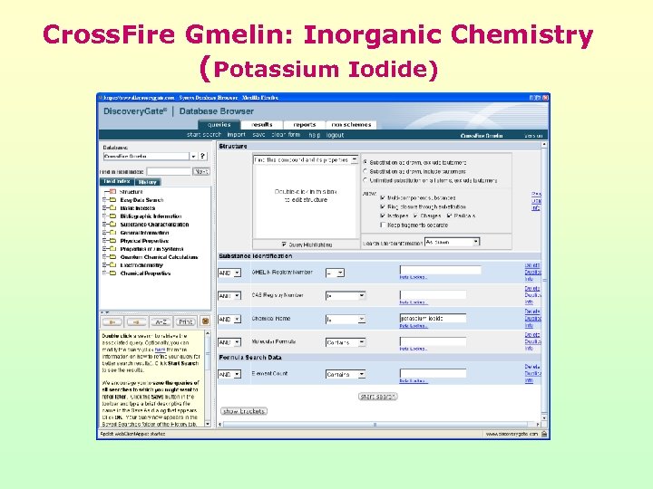Switch to the queries tab
This screenshot has width=653, height=489.
click(219, 125)
